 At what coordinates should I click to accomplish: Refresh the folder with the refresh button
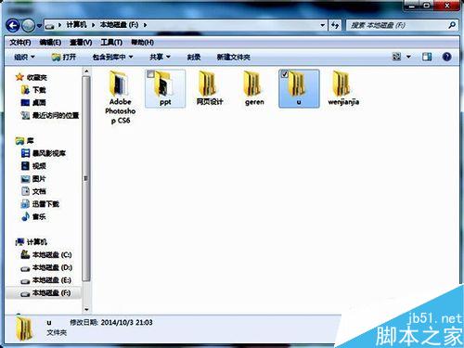(335, 25)
